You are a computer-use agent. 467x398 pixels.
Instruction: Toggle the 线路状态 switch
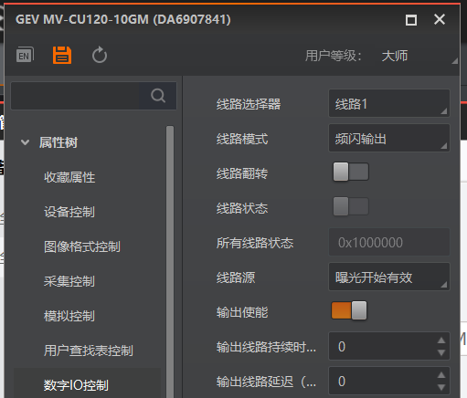351,206
